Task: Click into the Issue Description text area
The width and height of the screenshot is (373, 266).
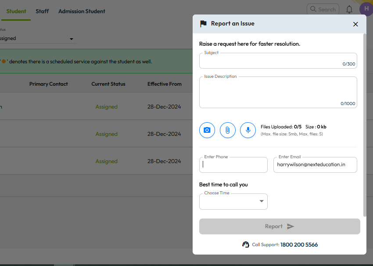Action: click(x=278, y=92)
